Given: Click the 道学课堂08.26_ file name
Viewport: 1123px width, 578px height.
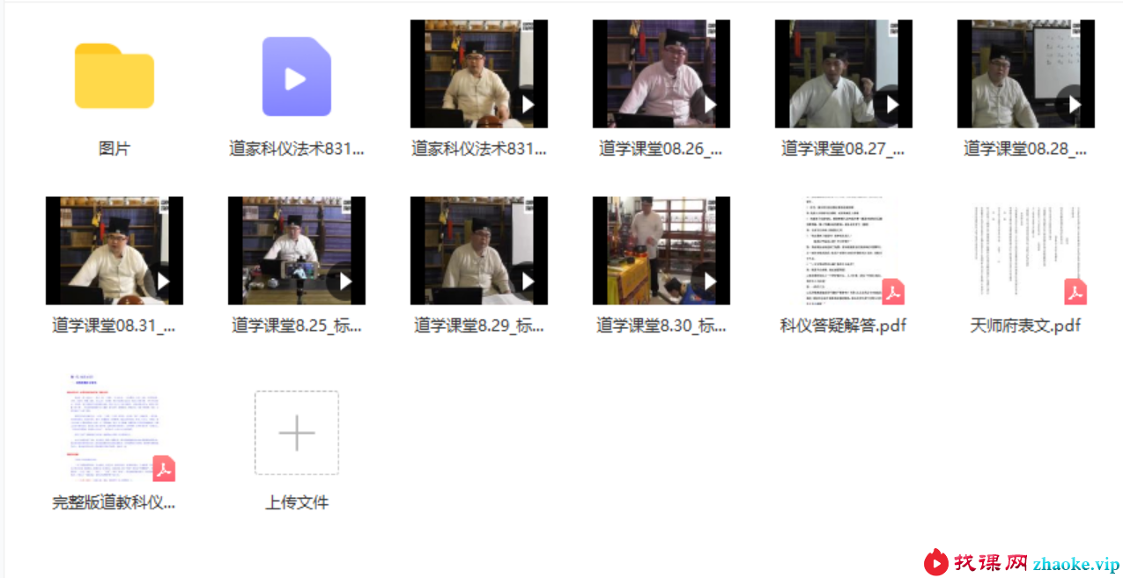Looking at the screenshot, I should pos(661,149).
